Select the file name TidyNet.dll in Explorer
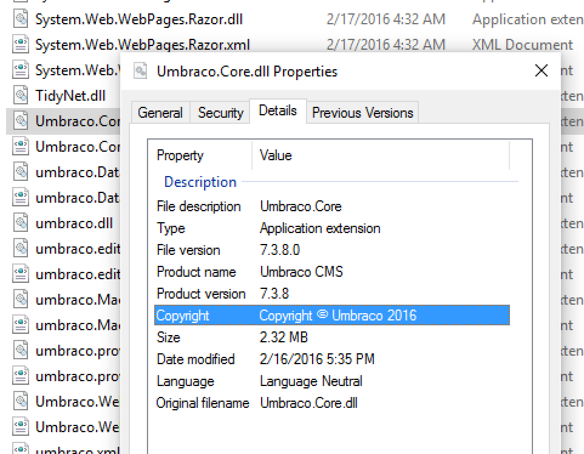The width and height of the screenshot is (584, 454). coord(70,96)
